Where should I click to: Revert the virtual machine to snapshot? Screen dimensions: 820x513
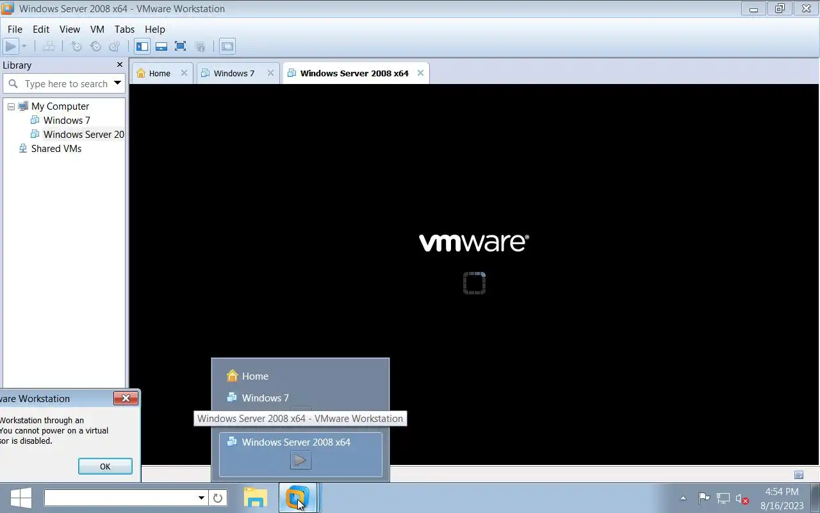[95, 46]
